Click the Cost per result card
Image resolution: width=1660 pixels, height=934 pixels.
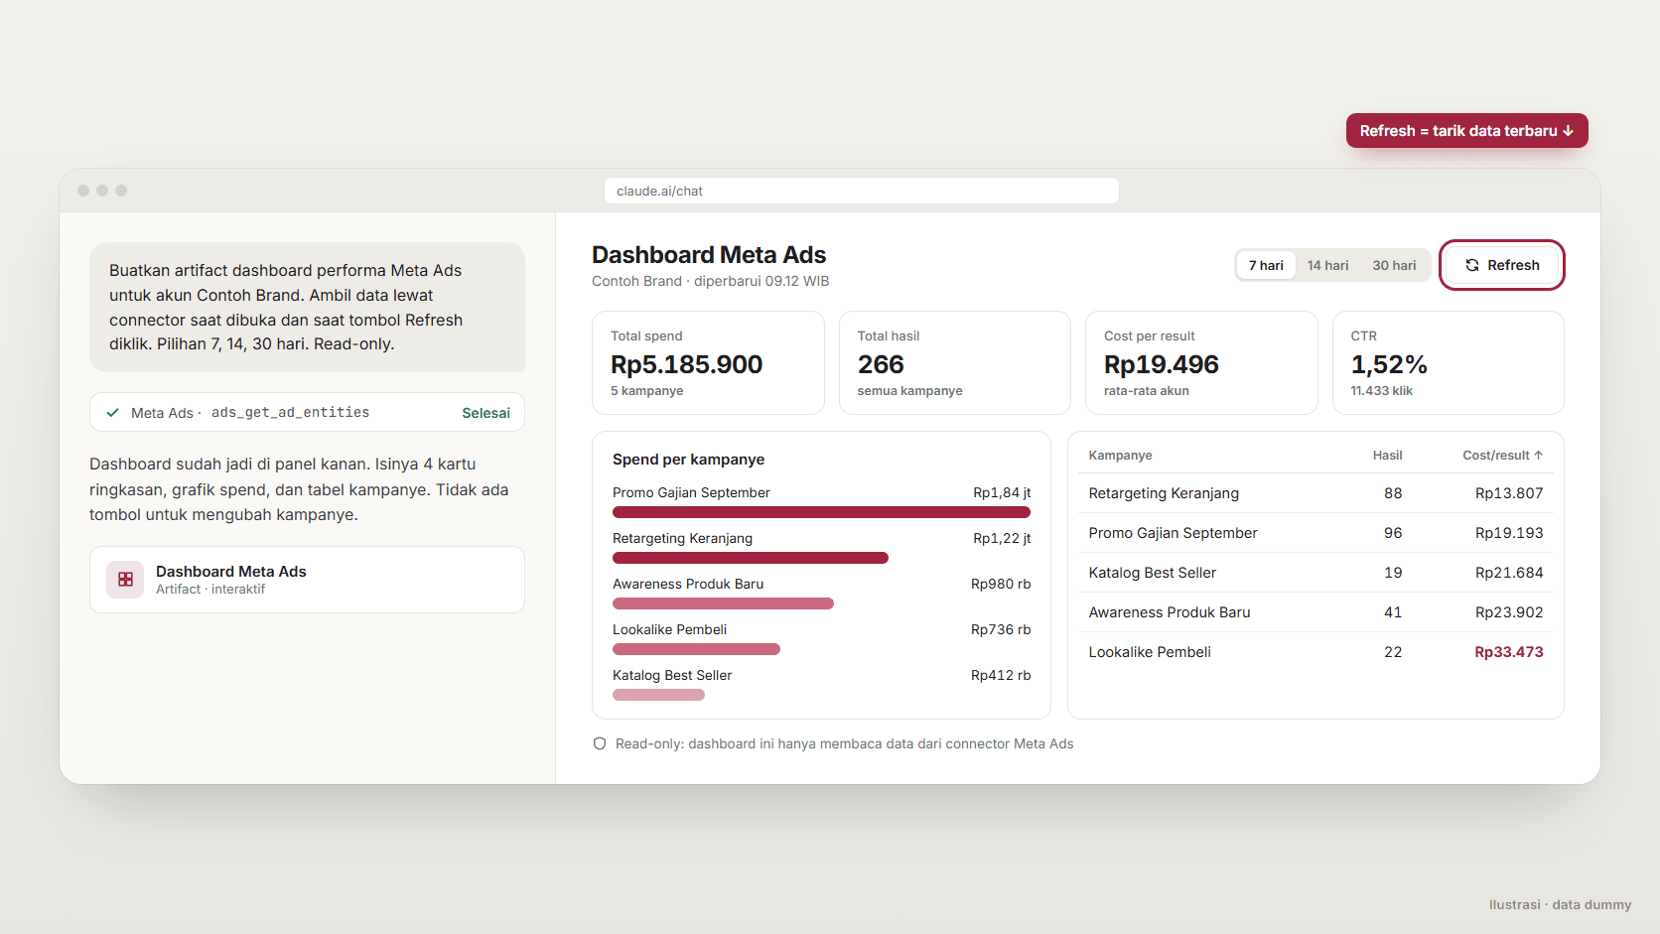tap(1201, 362)
